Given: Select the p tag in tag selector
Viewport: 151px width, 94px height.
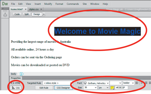Looking at the screenshot, I should [x=22, y=74].
